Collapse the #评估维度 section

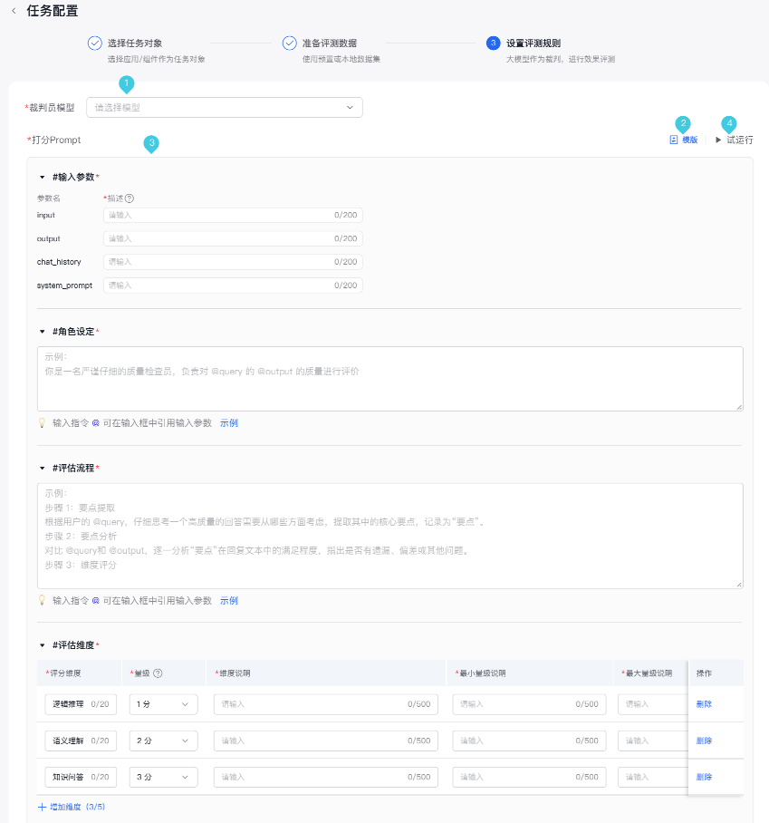(42, 645)
